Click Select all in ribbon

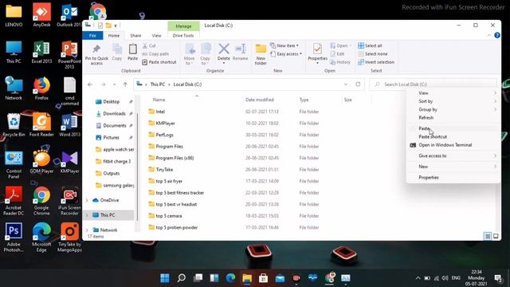click(370, 46)
